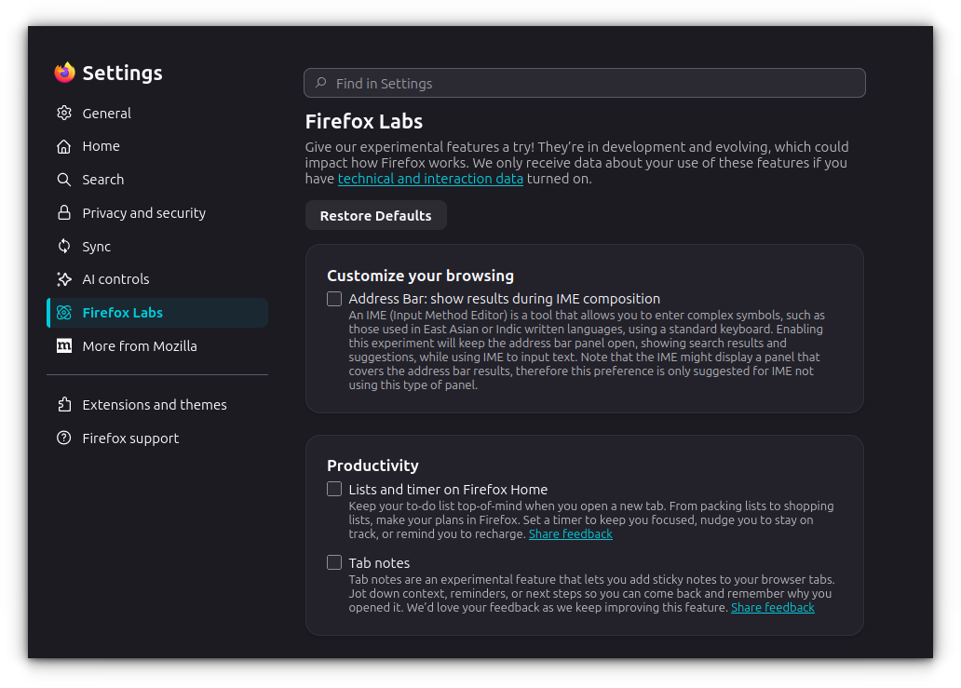Go to Search settings category
The image size is (961, 688).
coord(156,180)
